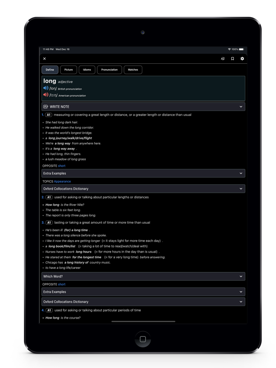This screenshot has height=368, width=276.
Task: Tap the battery indicator in status bar
Action: [x=241, y=49]
